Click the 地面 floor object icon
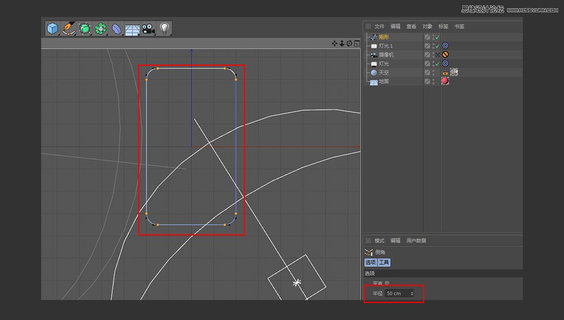Screen dimensions: 564x320 [x=374, y=82]
